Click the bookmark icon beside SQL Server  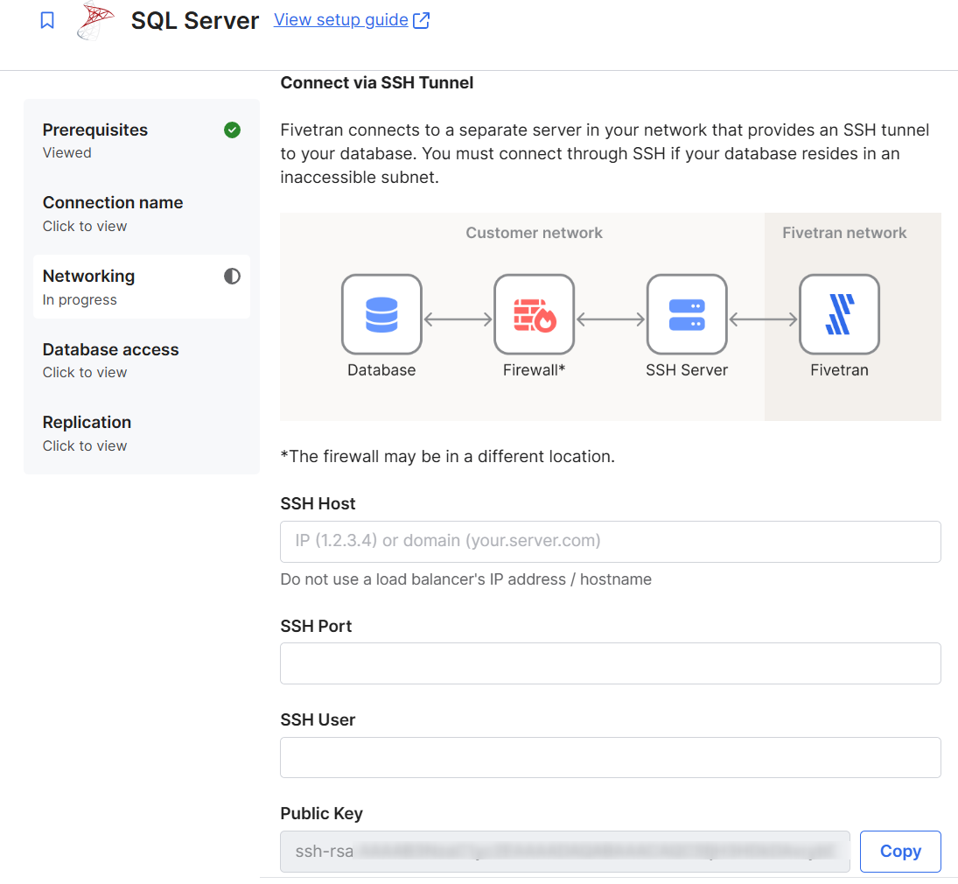[x=47, y=20]
